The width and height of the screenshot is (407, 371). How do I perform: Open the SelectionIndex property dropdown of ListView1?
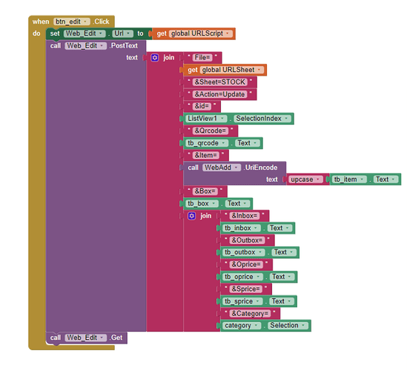point(262,119)
